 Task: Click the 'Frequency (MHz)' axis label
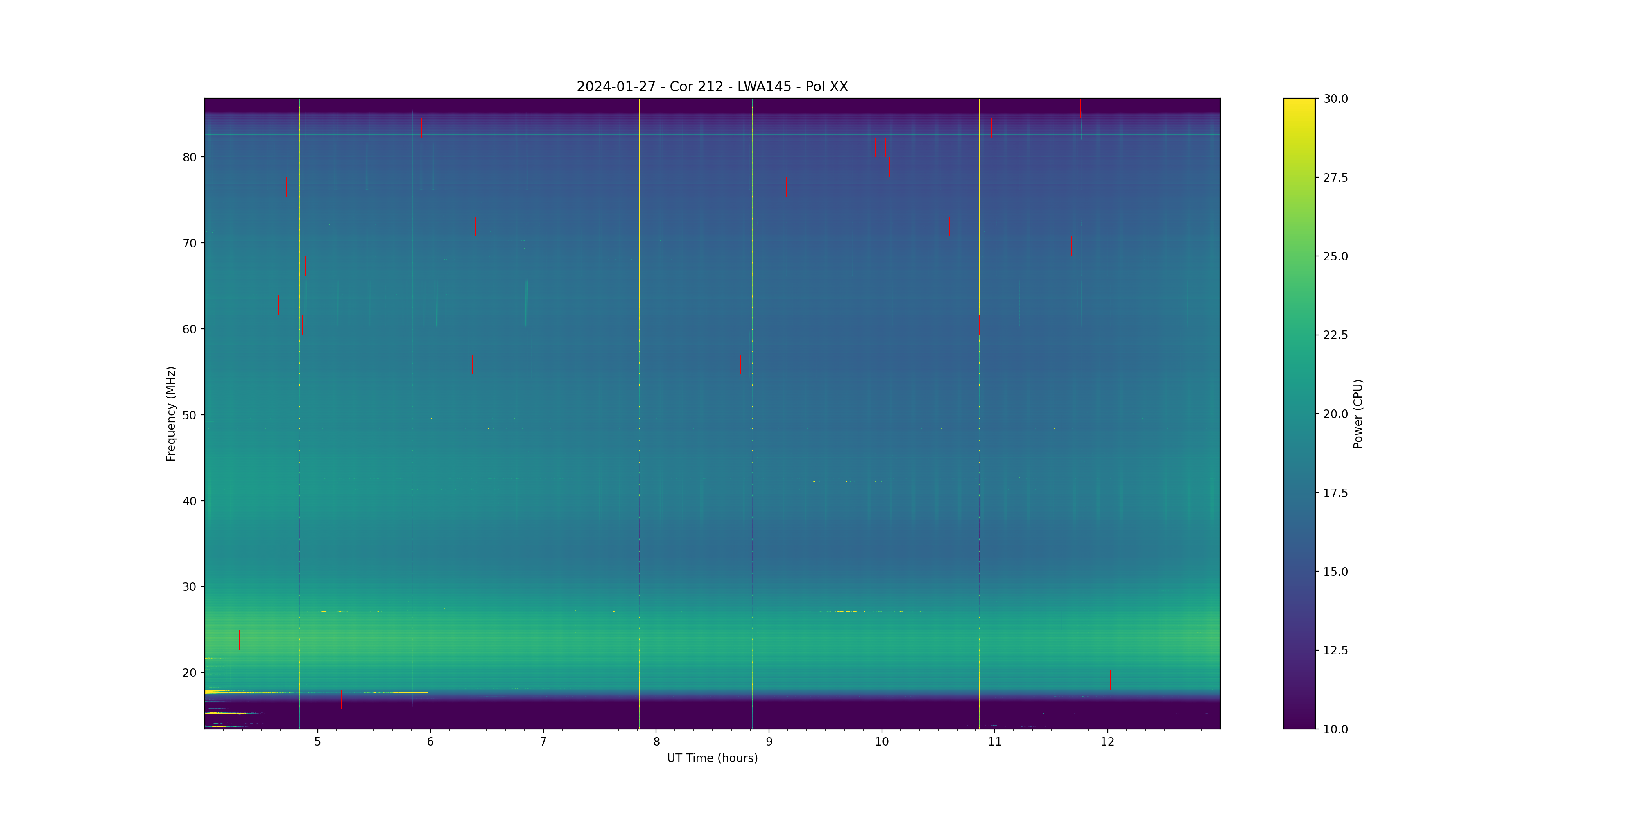170,413
